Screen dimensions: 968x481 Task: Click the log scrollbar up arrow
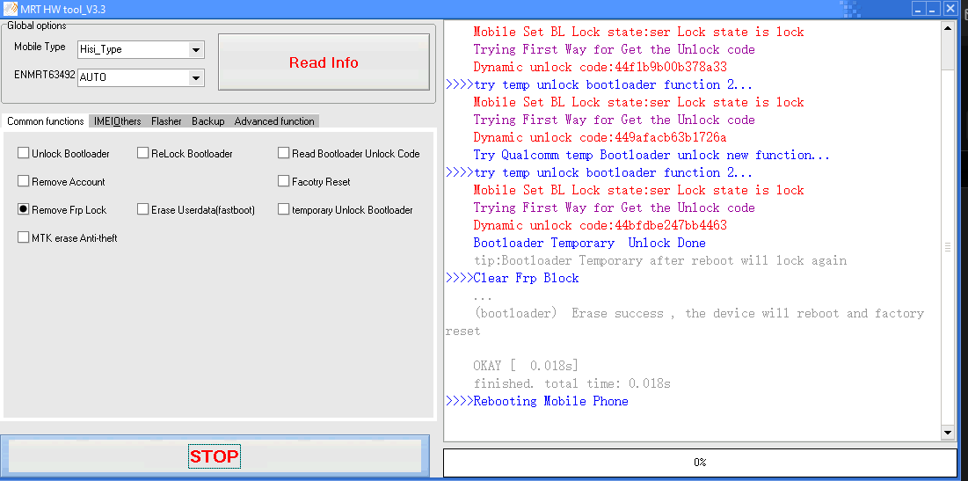[948, 28]
